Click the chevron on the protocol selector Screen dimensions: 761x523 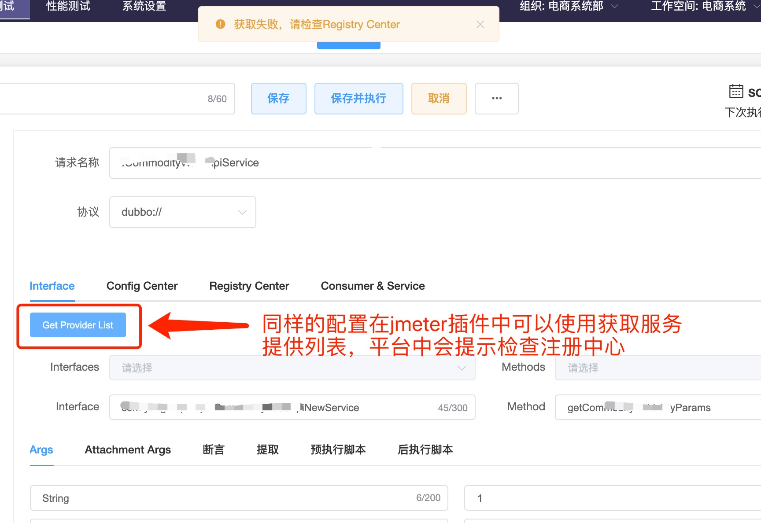pos(242,212)
